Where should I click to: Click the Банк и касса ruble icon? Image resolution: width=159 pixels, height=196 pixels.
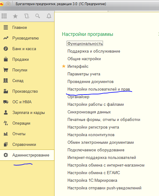6,49
